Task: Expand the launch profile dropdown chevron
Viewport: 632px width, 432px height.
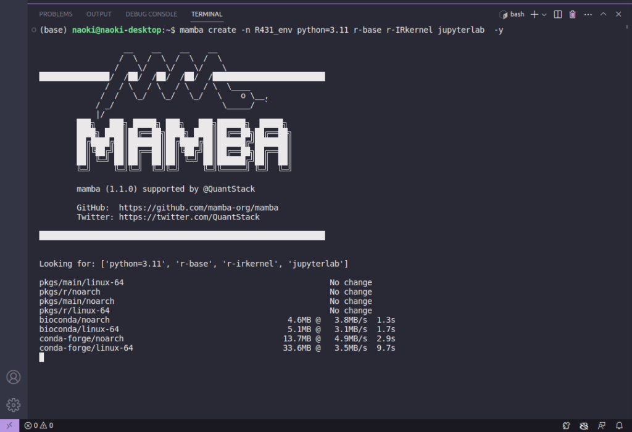Action: click(544, 15)
